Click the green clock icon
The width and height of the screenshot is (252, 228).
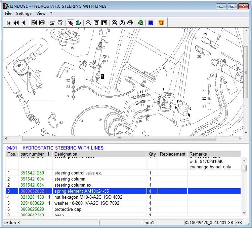pyautogui.click(x=78, y=23)
